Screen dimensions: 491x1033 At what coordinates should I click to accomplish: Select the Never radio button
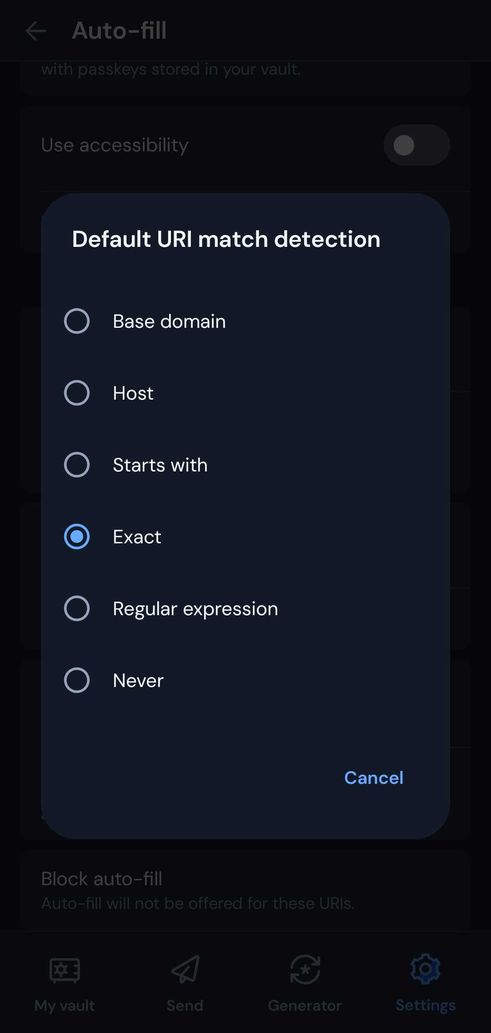77,680
